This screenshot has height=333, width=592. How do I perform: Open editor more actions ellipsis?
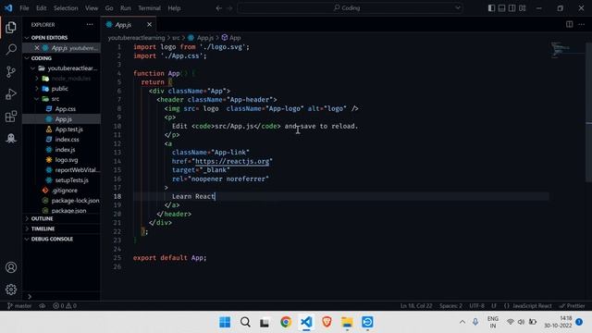[582, 25]
